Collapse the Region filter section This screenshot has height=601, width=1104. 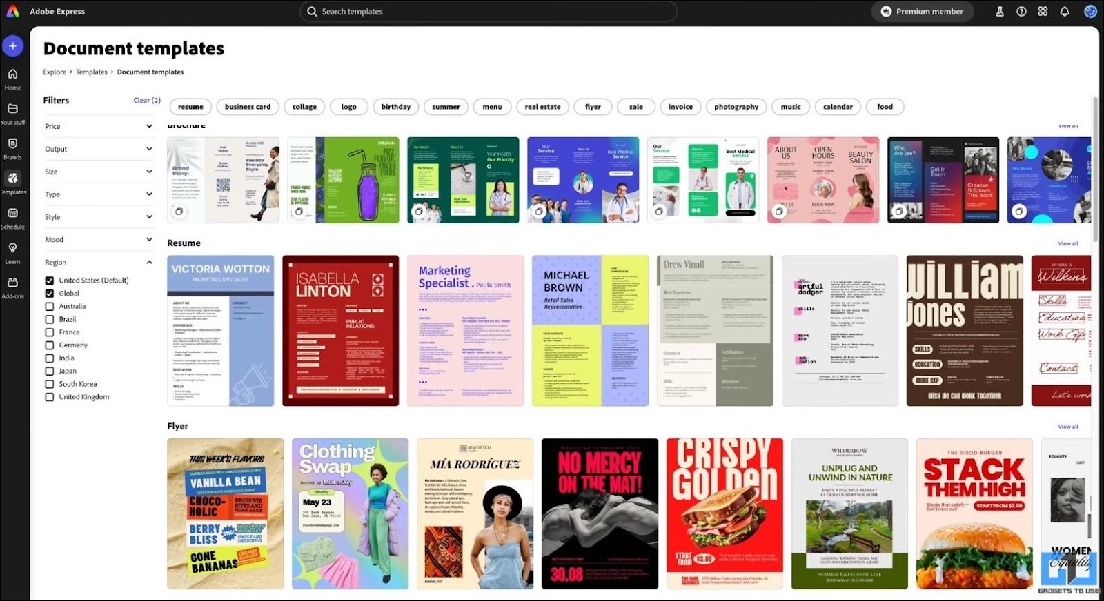(x=149, y=263)
